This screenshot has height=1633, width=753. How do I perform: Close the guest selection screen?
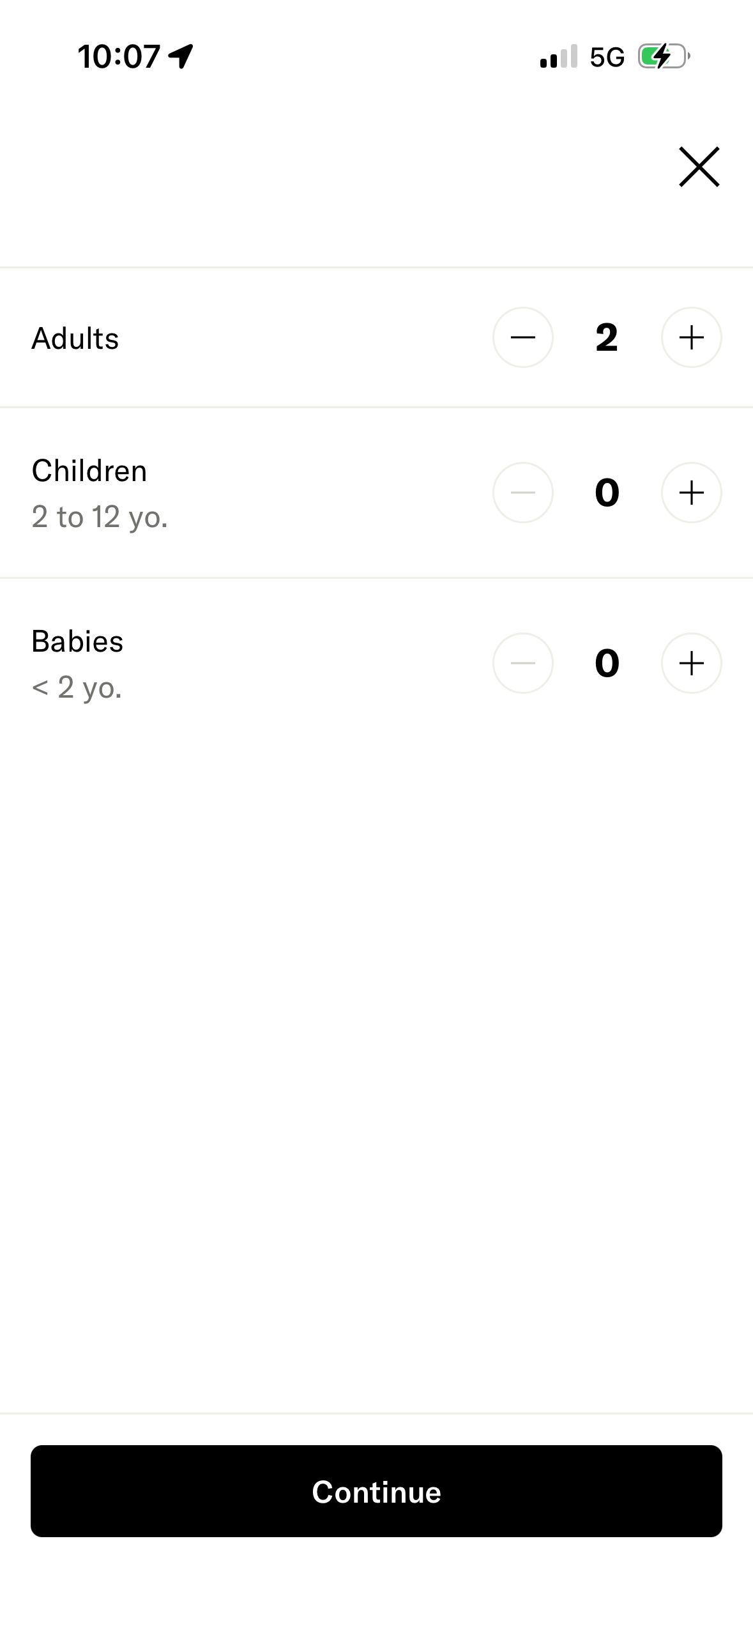[x=699, y=167]
